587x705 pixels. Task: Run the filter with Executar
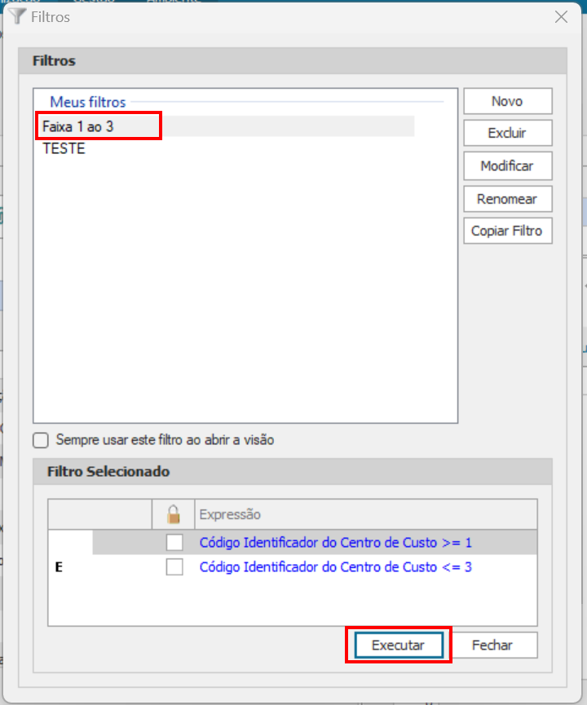coord(399,646)
